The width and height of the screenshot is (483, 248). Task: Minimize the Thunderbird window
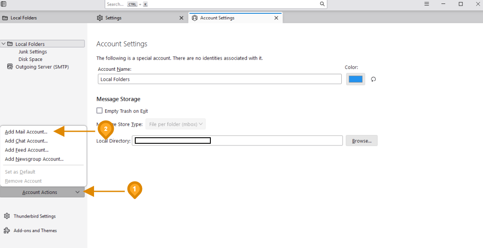[444, 4]
